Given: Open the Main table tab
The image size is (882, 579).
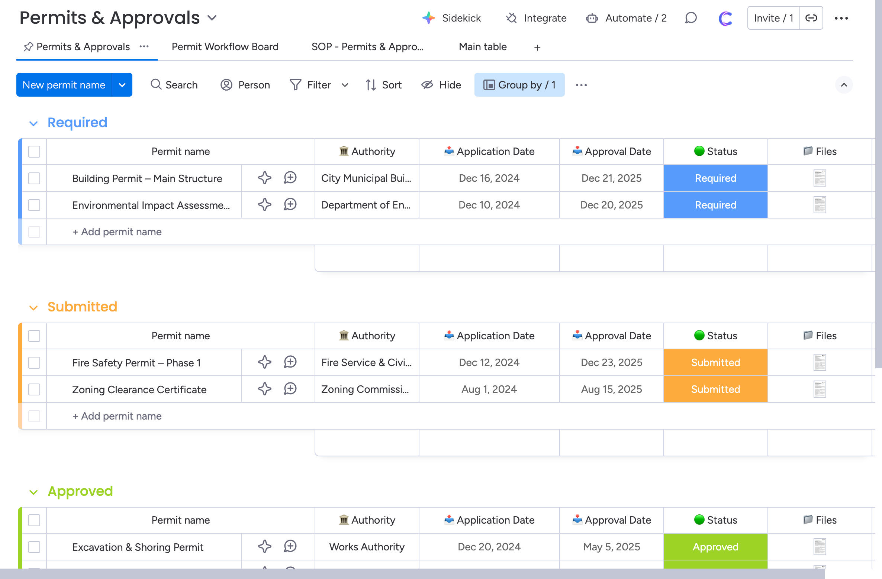Looking at the screenshot, I should click(x=482, y=47).
